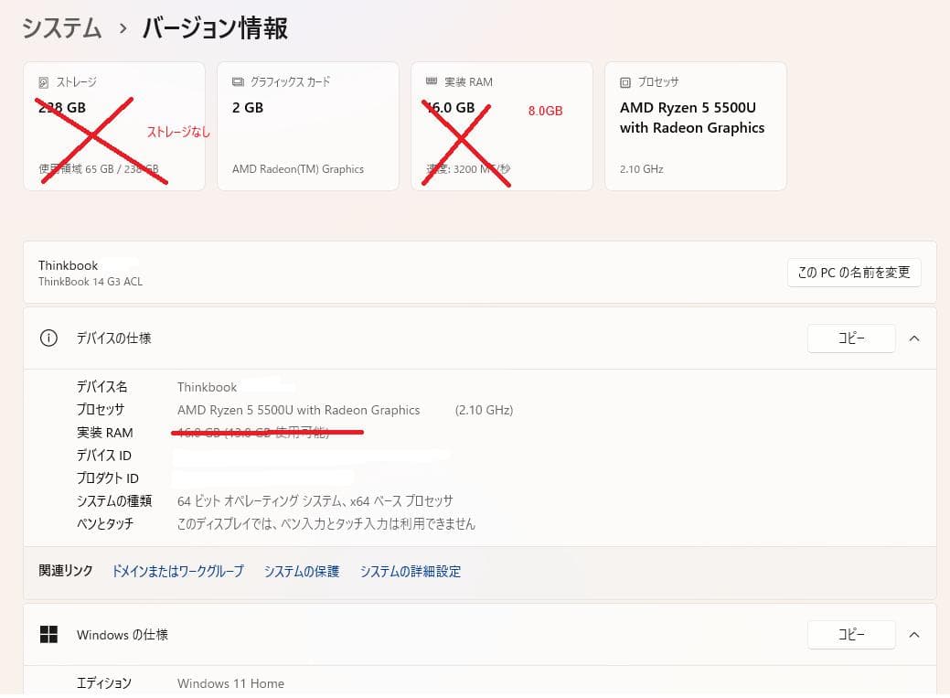Click the Windows logo icon
The height and width of the screenshot is (698, 950).
click(x=48, y=634)
